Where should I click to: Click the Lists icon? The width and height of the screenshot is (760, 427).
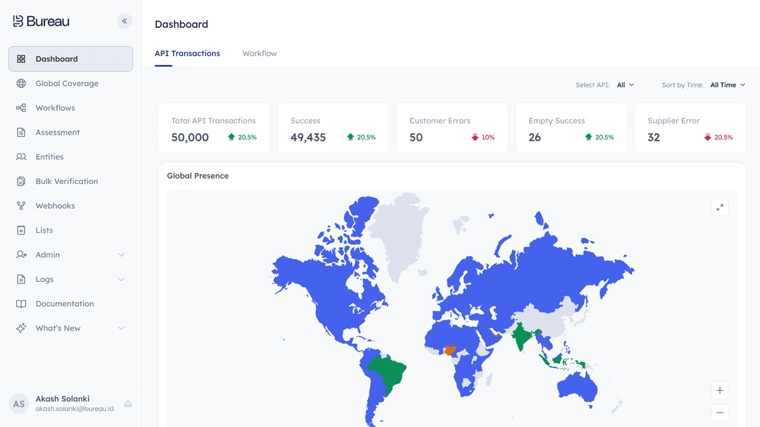pos(21,230)
